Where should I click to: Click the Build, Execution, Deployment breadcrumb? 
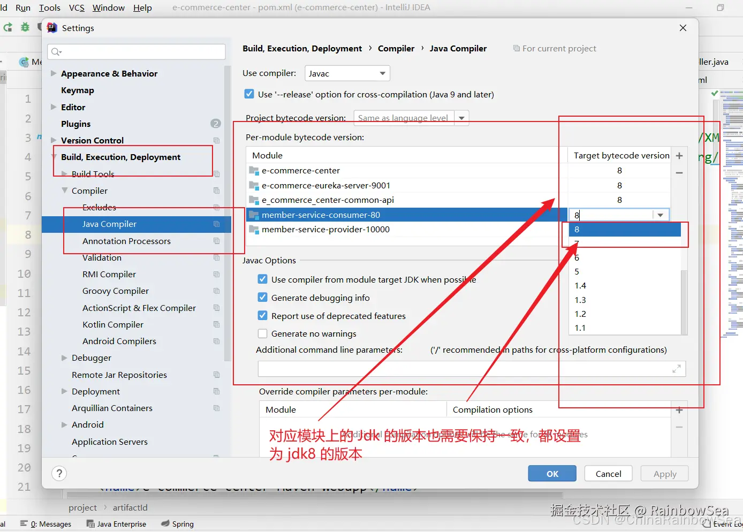pos(302,48)
